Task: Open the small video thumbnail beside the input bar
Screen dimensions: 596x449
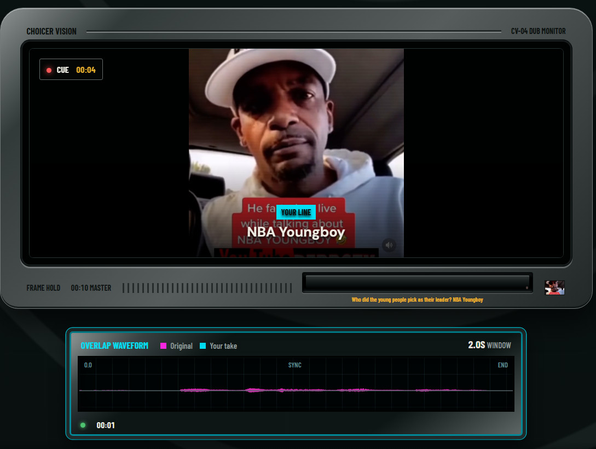Action: point(554,287)
